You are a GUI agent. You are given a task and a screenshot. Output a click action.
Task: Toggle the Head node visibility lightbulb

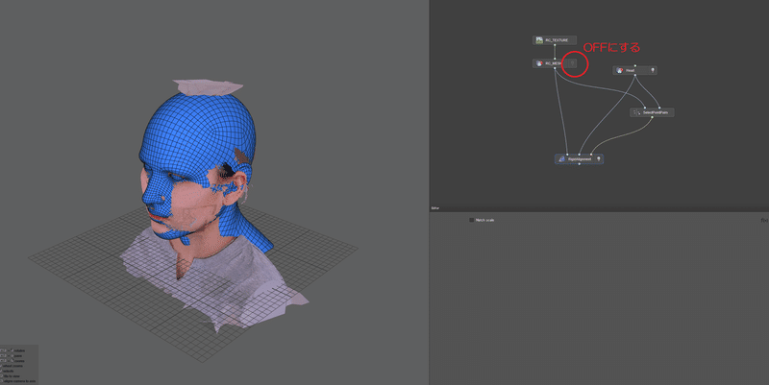pyautogui.click(x=653, y=70)
